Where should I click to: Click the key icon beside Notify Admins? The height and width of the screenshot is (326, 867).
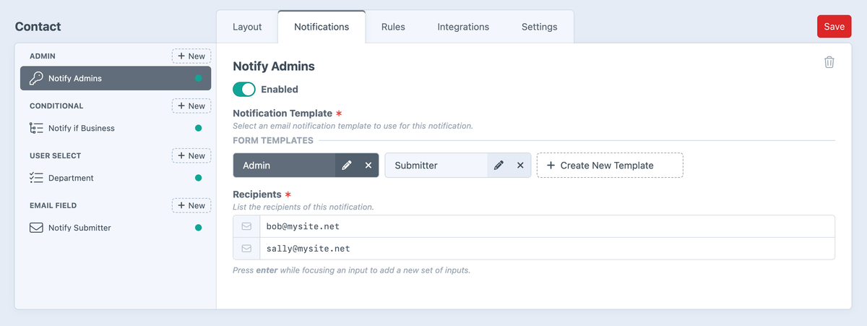pyautogui.click(x=36, y=78)
